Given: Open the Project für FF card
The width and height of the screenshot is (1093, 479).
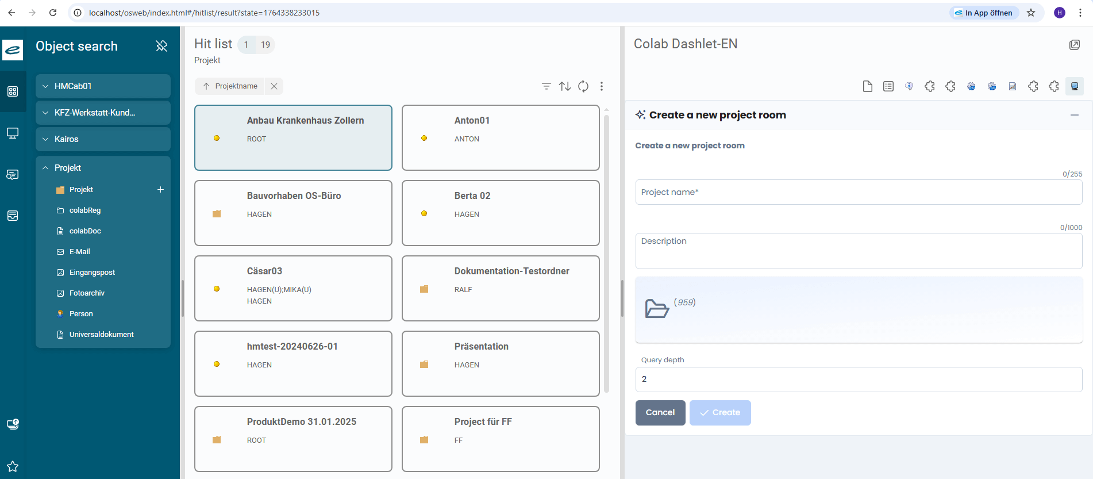Looking at the screenshot, I should click(x=501, y=439).
